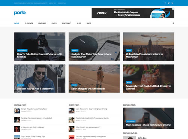
Task: Click the Porto logo
Action: (20, 13)
